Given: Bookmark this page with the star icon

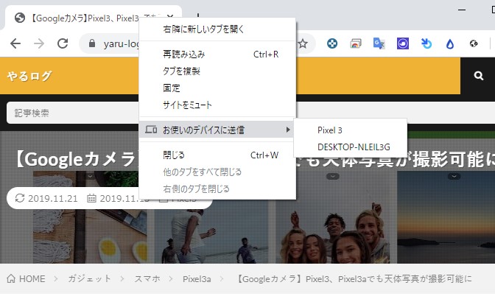Looking at the screenshot, I should 303,43.
